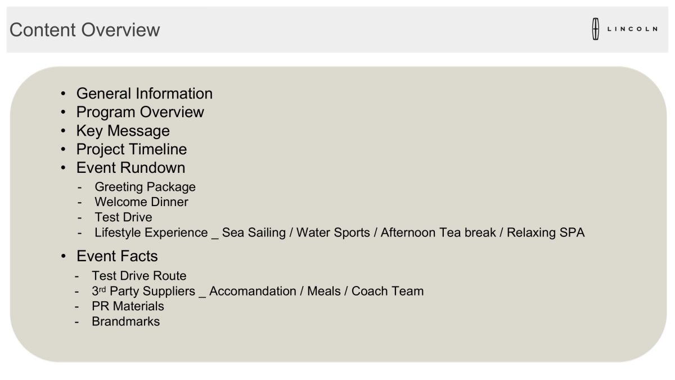The width and height of the screenshot is (675, 380).
Task: Select the Key Message bullet
Action: click(123, 131)
